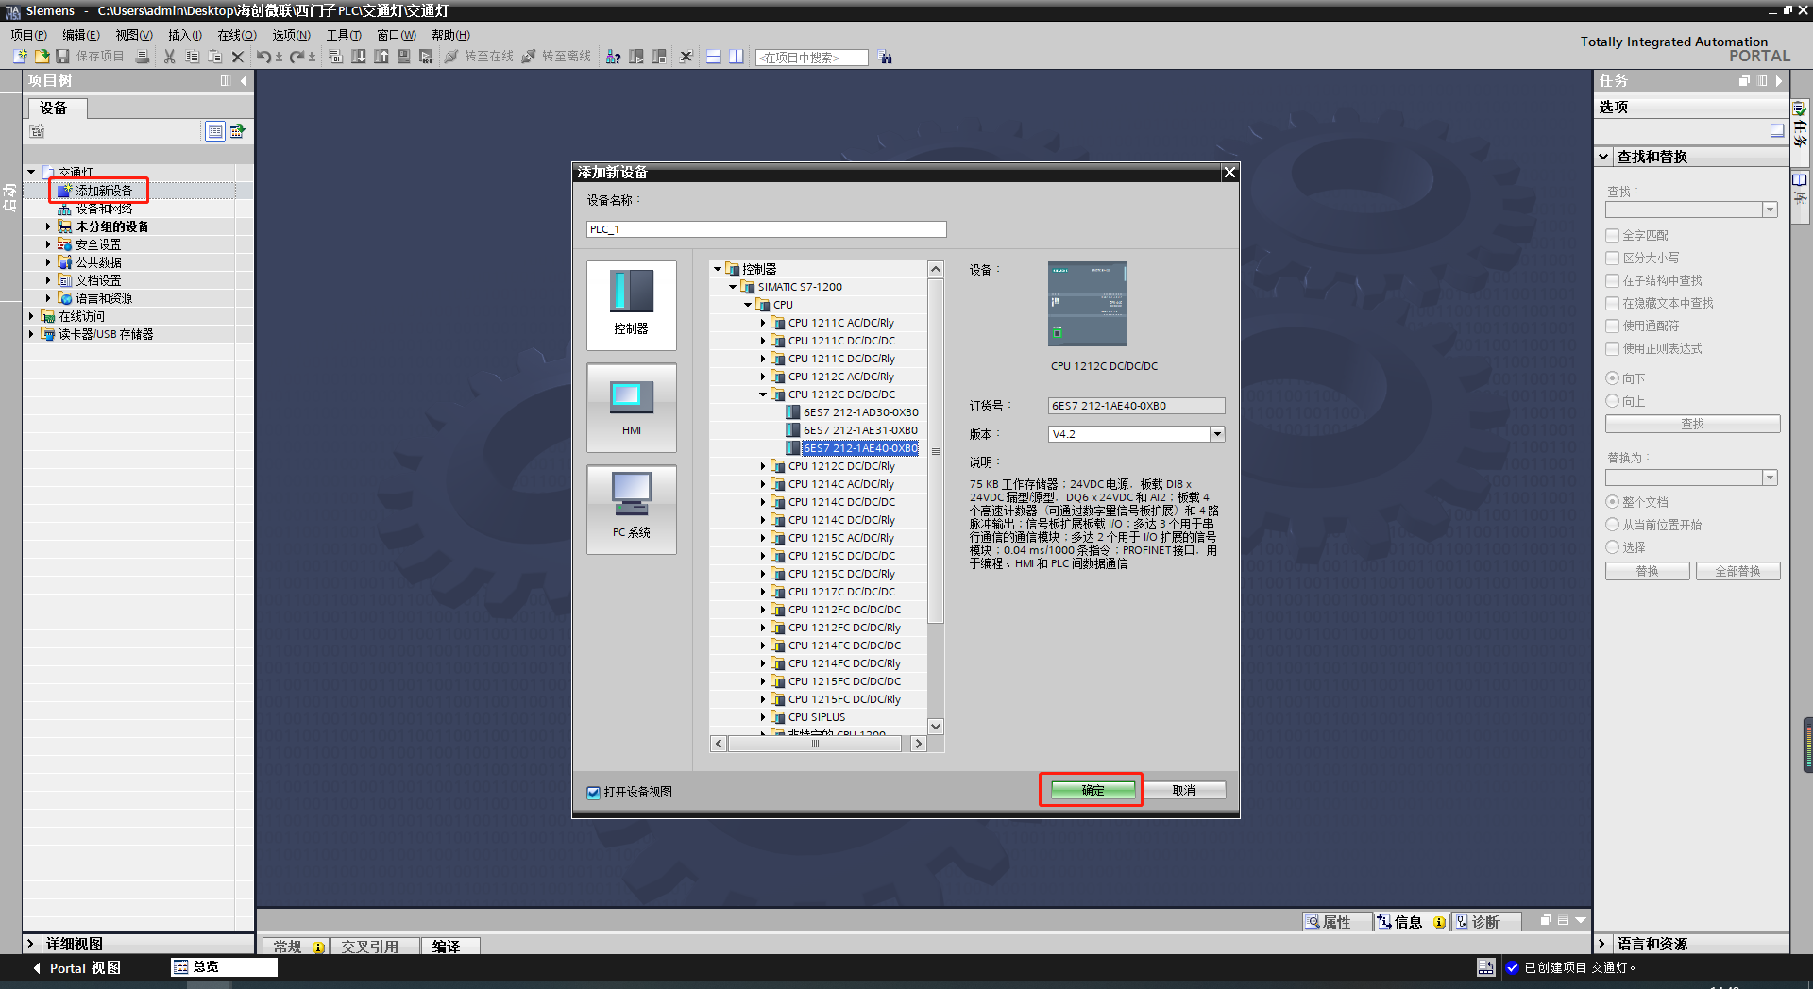Viewport: 1813px width, 989px height.
Task: Toggle find in substructures checkbox
Action: 1613,280
